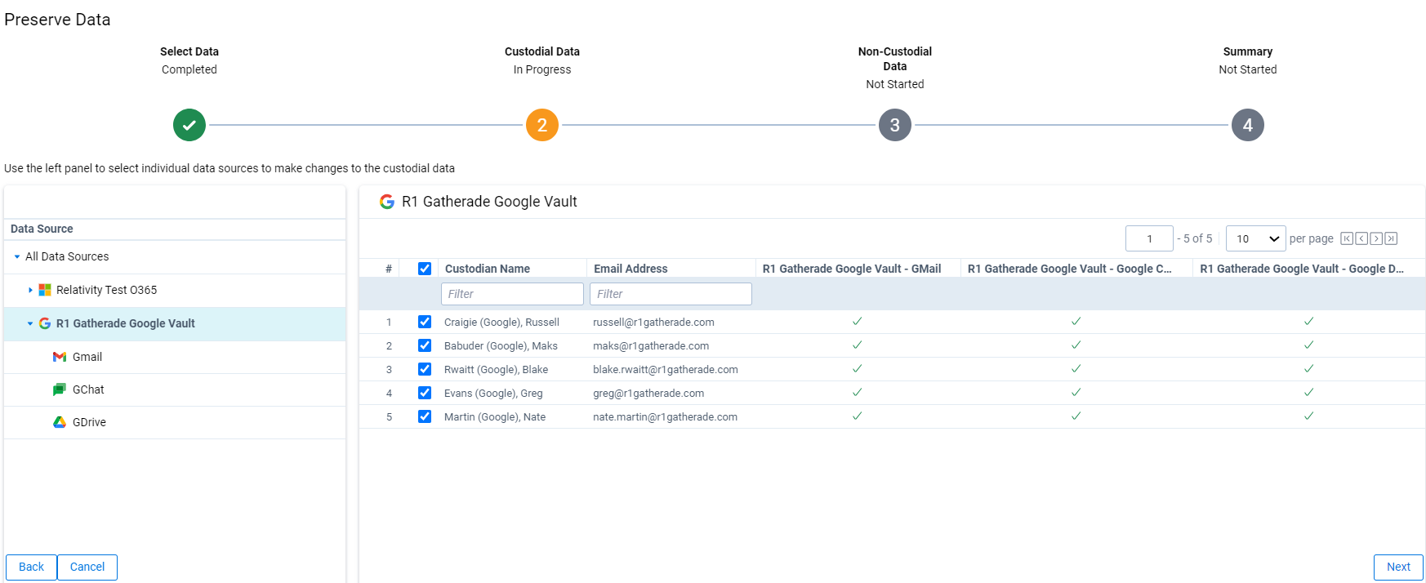Go to the next results page arrow
This screenshot has height=583, width=1426.
point(1376,238)
